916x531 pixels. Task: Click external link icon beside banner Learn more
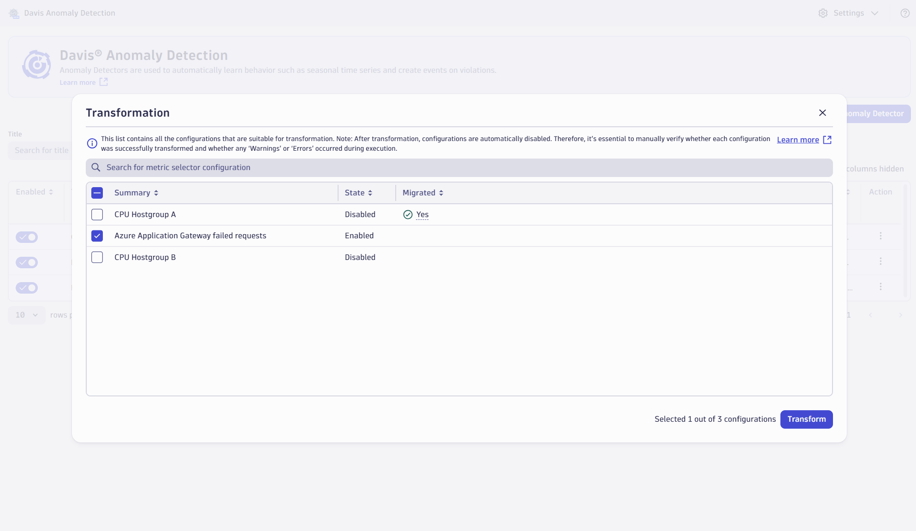tap(104, 82)
